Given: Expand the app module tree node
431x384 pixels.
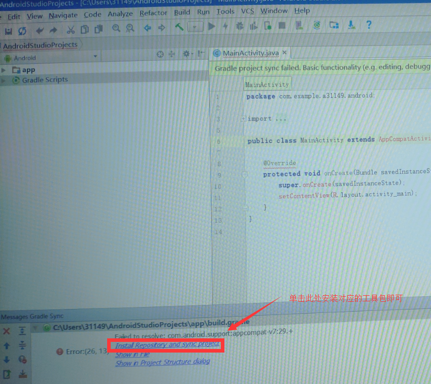Looking at the screenshot, I should coord(3,71).
